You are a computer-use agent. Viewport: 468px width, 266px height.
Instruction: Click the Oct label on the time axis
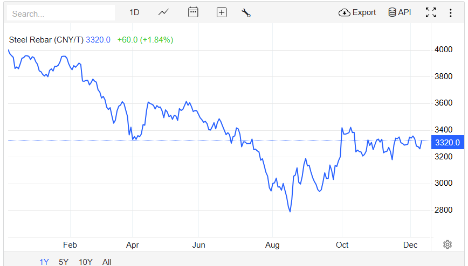coord(342,245)
